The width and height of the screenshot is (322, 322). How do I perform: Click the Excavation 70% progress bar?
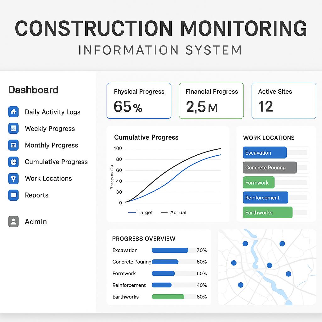tap(170, 250)
